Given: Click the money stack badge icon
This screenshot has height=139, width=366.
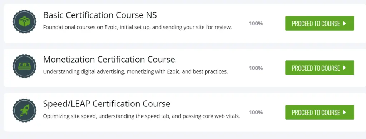Looking at the screenshot, I should tap(25, 66).
